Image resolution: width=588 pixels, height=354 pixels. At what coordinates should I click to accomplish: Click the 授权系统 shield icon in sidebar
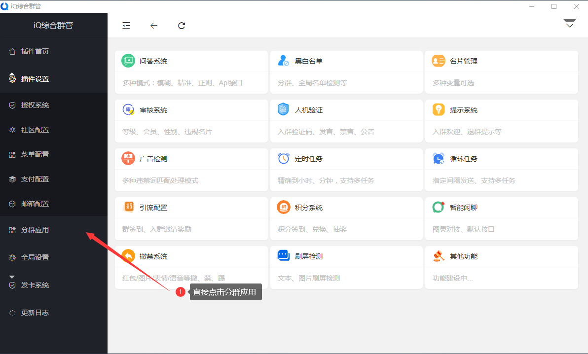coord(12,106)
